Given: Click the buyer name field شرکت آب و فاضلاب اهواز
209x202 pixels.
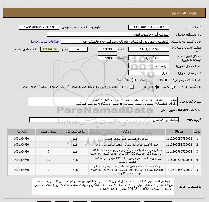Looking at the screenshot, I should point(108,34).
